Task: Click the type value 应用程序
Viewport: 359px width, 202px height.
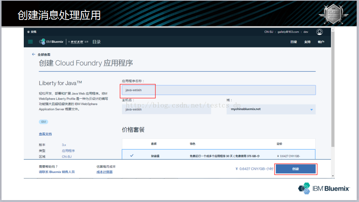Action: pyautogui.click(x=68, y=151)
